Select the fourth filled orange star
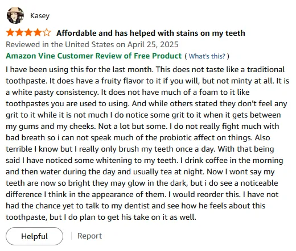296x251 pixels. coord(38,33)
